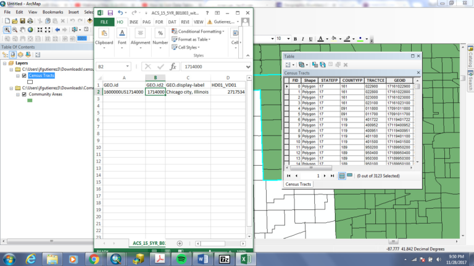474x266 pixels.
Task: Click the Insert Function fx icon
Action: pyautogui.click(x=173, y=66)
